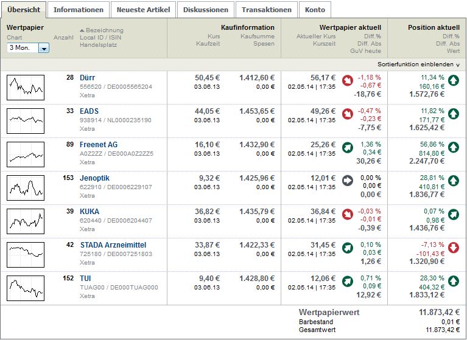467x340 pixels.
Task: Click Jenoptik's grey sideways arrow icon
Action: click(348, 180)
